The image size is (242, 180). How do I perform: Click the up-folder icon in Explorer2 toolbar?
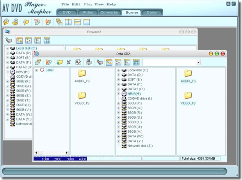9,40
